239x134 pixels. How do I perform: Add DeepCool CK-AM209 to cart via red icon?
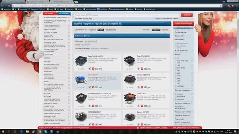point(93,68)
